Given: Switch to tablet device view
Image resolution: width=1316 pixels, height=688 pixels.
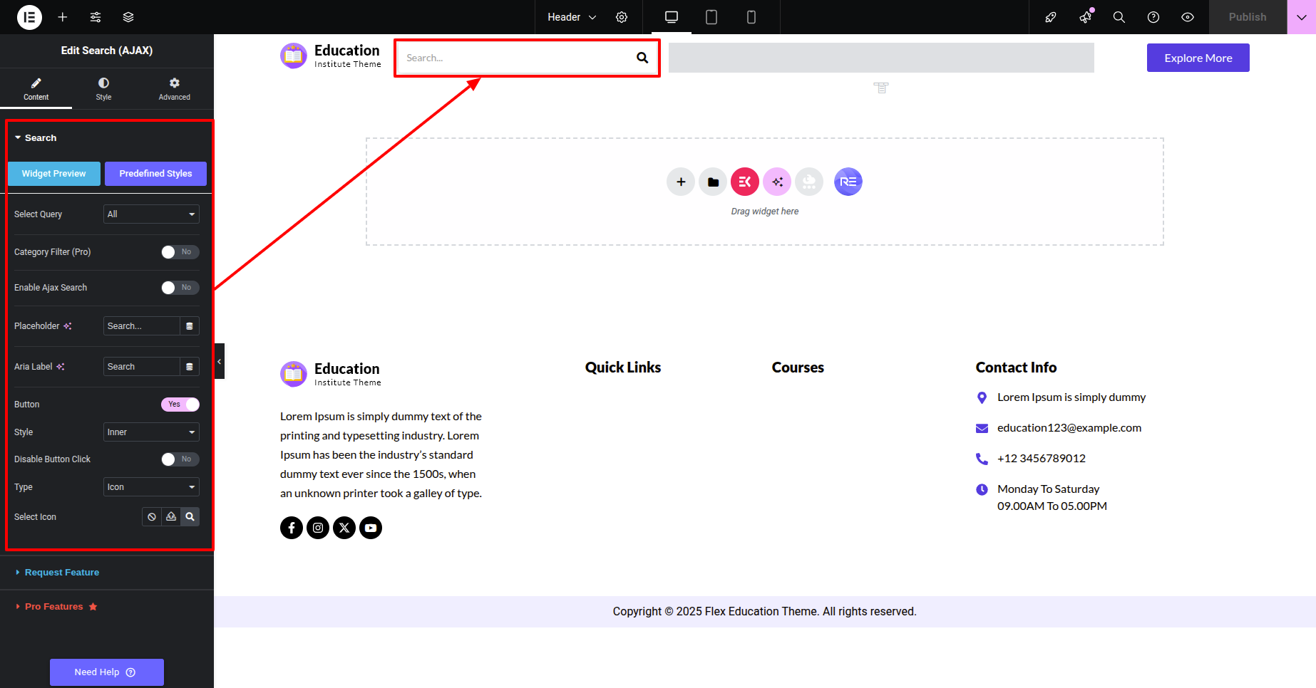Looking at the screenshot, I should tap(711, 17).
